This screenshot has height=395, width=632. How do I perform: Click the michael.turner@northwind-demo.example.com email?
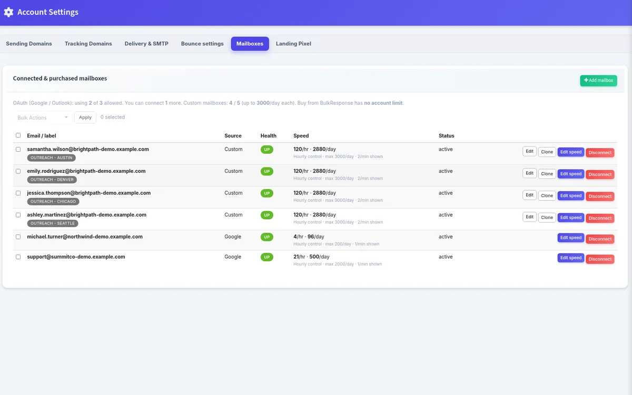coord(85,236)
